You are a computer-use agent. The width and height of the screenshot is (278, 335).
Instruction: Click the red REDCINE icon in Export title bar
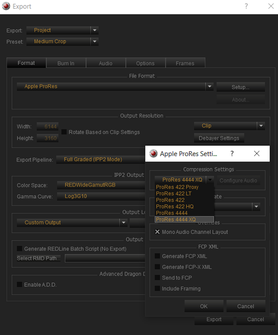[6, 6]
